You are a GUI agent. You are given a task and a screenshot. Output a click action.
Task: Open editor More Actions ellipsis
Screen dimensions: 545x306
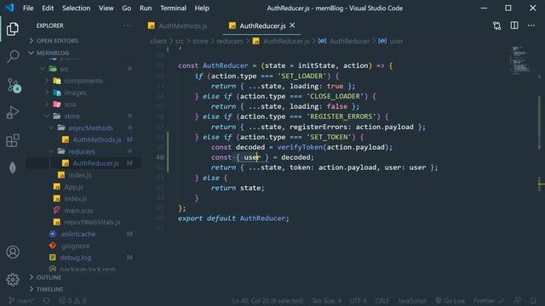531,25
